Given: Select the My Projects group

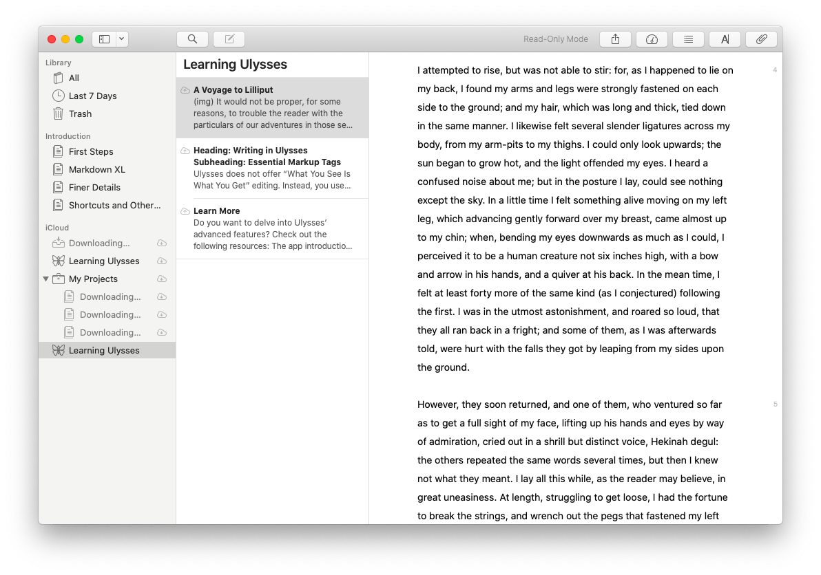Looking at the screenshot, I should (x=107, y=279).
